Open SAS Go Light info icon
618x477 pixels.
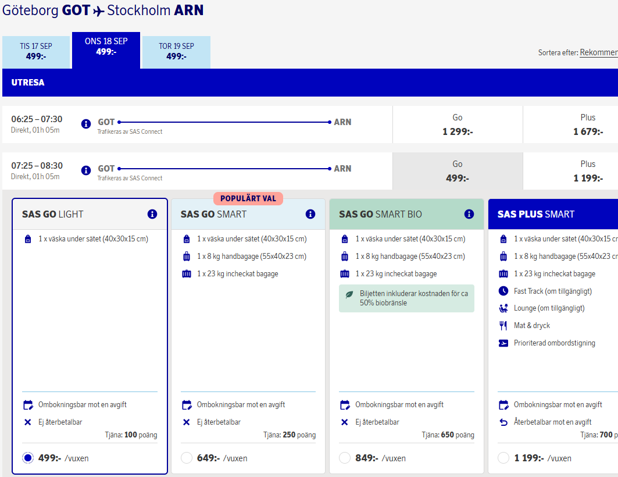152,214
